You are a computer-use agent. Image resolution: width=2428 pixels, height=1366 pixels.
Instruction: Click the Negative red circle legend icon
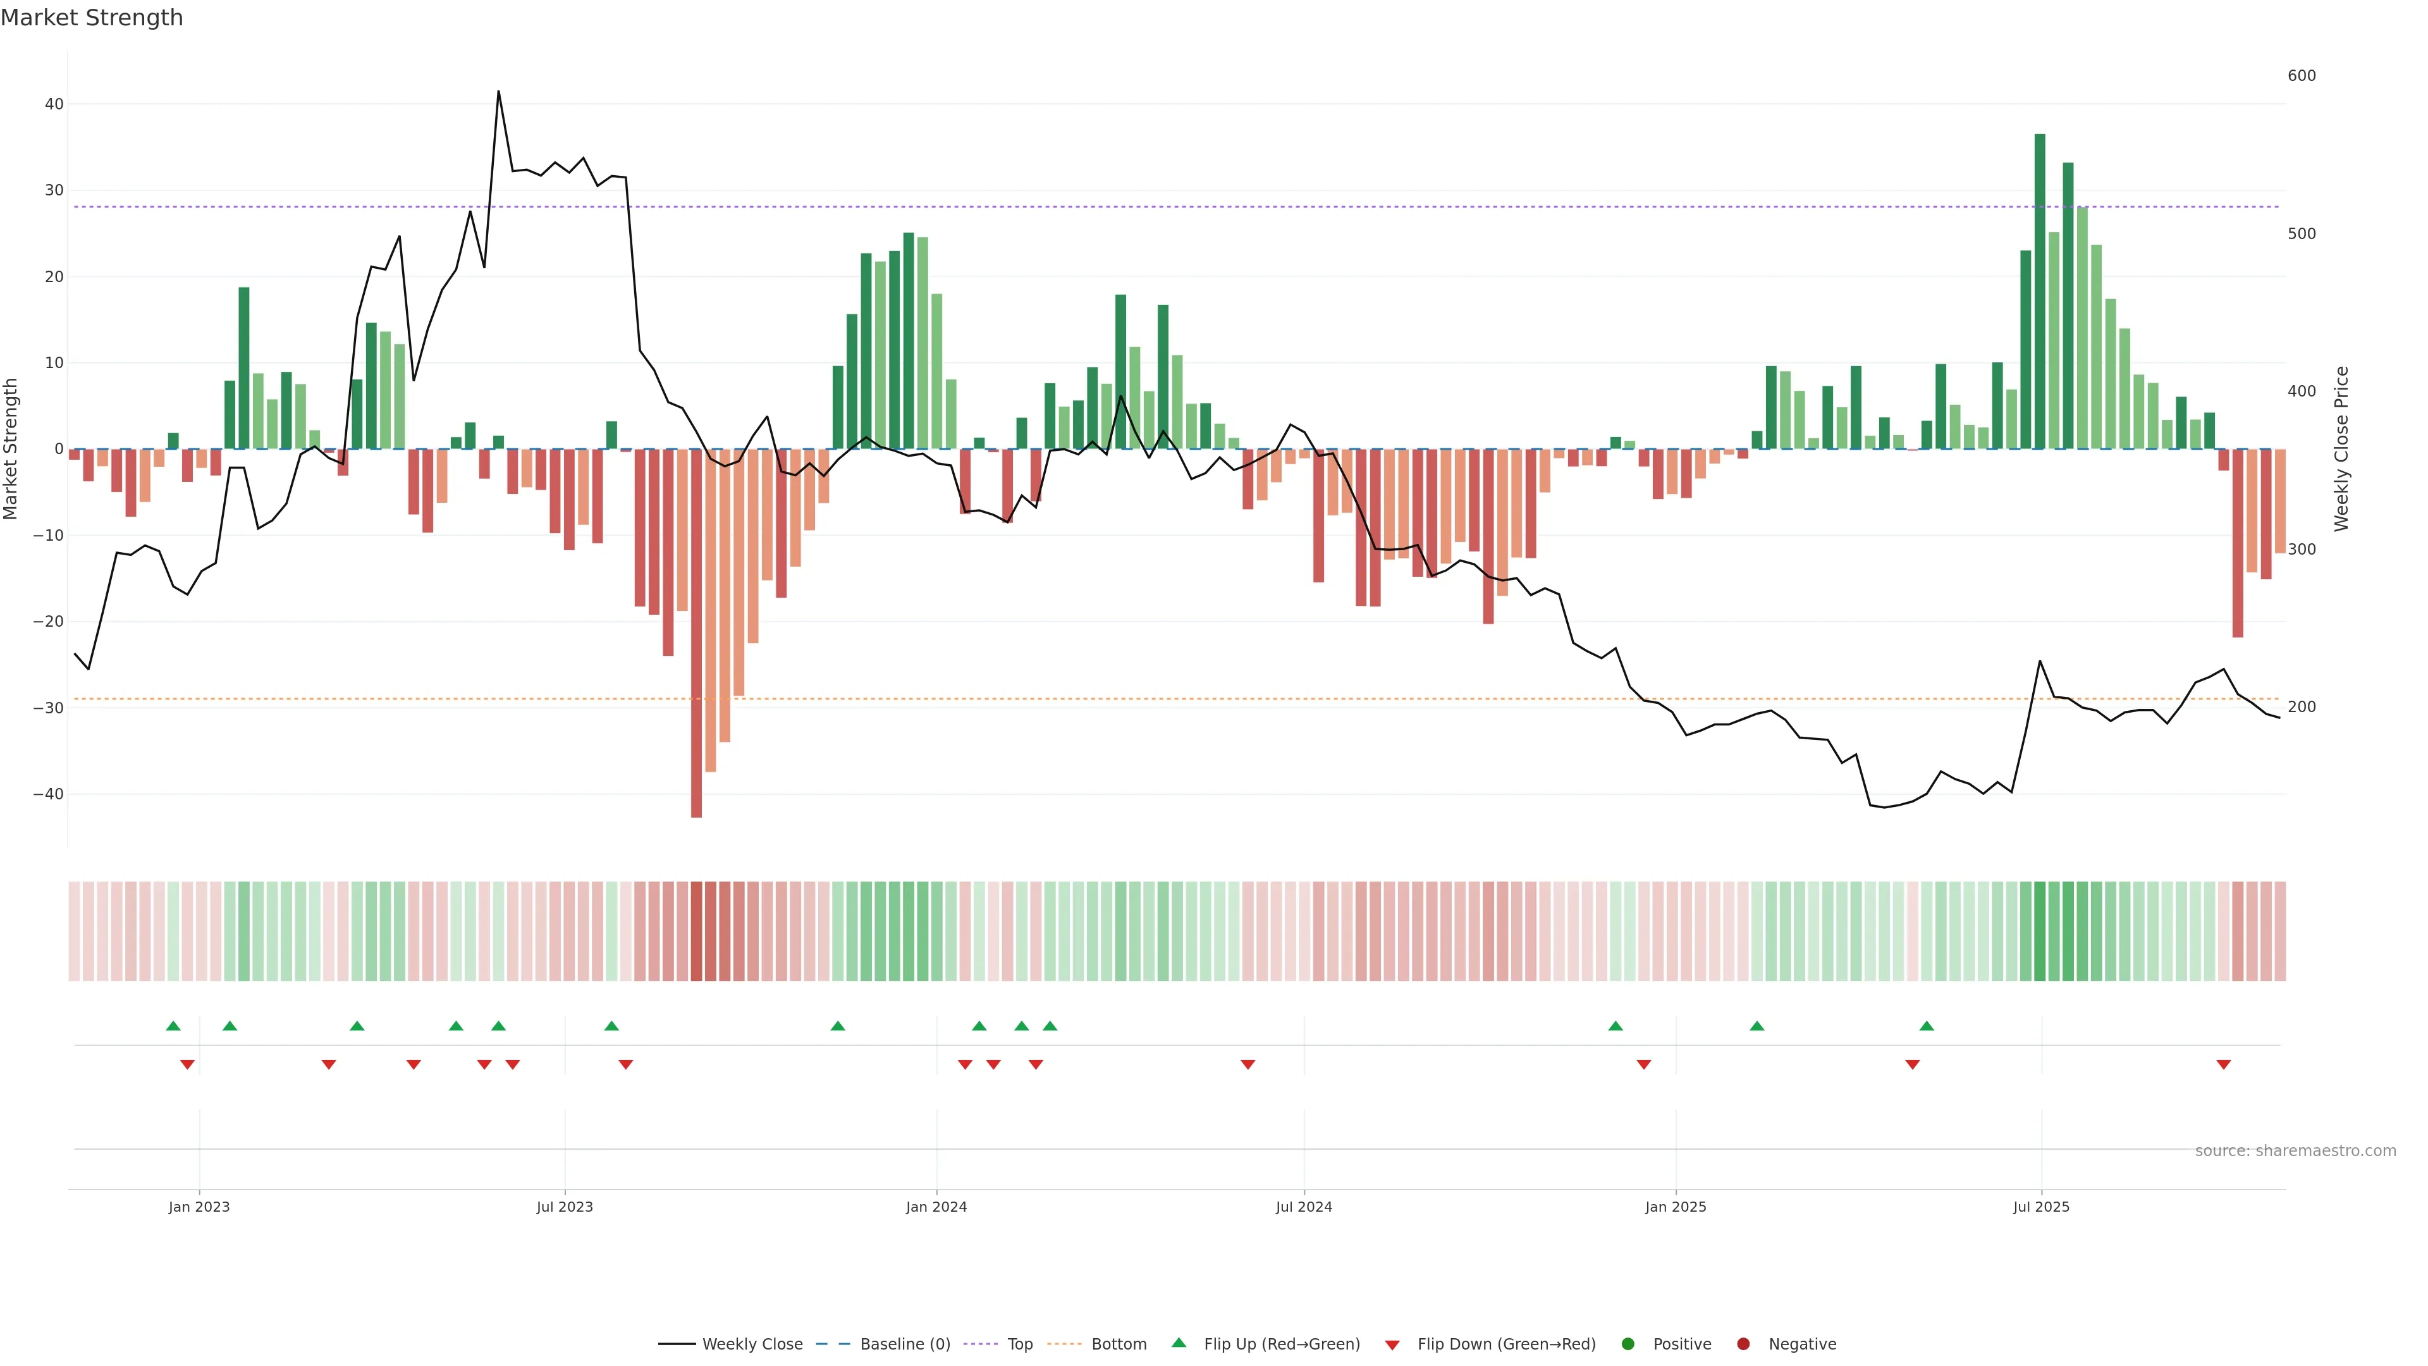click(1743, 1343)
